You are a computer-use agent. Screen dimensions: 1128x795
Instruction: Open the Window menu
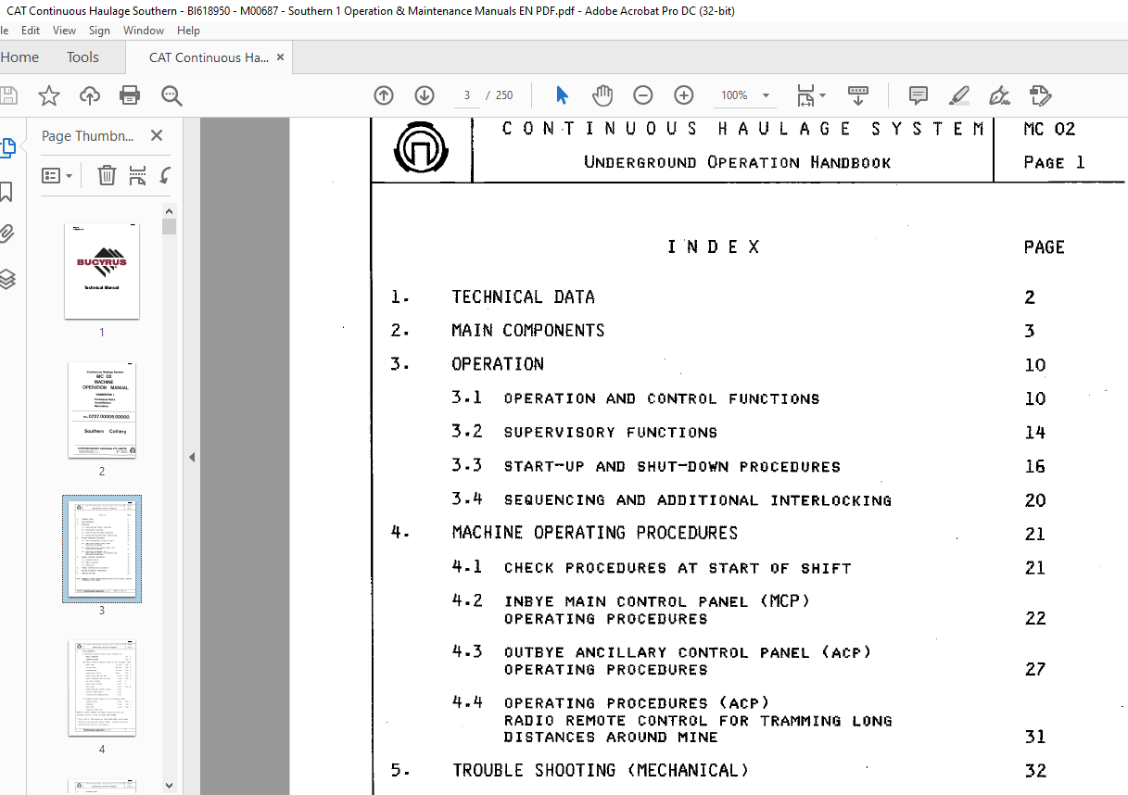point(144,31)
